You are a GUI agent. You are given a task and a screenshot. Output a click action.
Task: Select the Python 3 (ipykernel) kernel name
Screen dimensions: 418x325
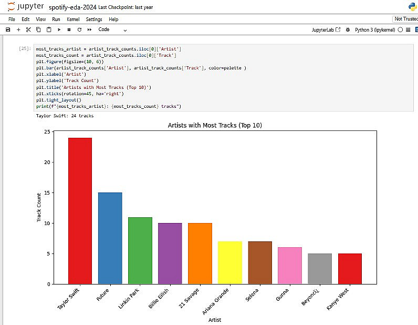click(375, 29)
